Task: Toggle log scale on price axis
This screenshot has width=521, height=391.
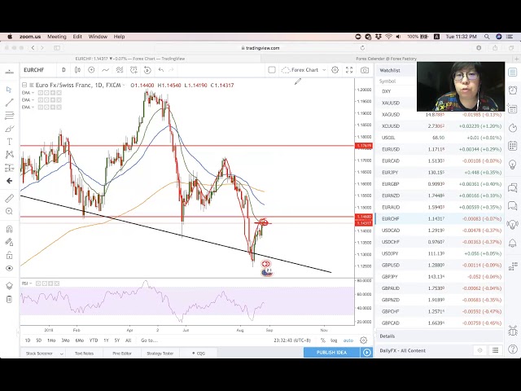Action: point(334,340)
